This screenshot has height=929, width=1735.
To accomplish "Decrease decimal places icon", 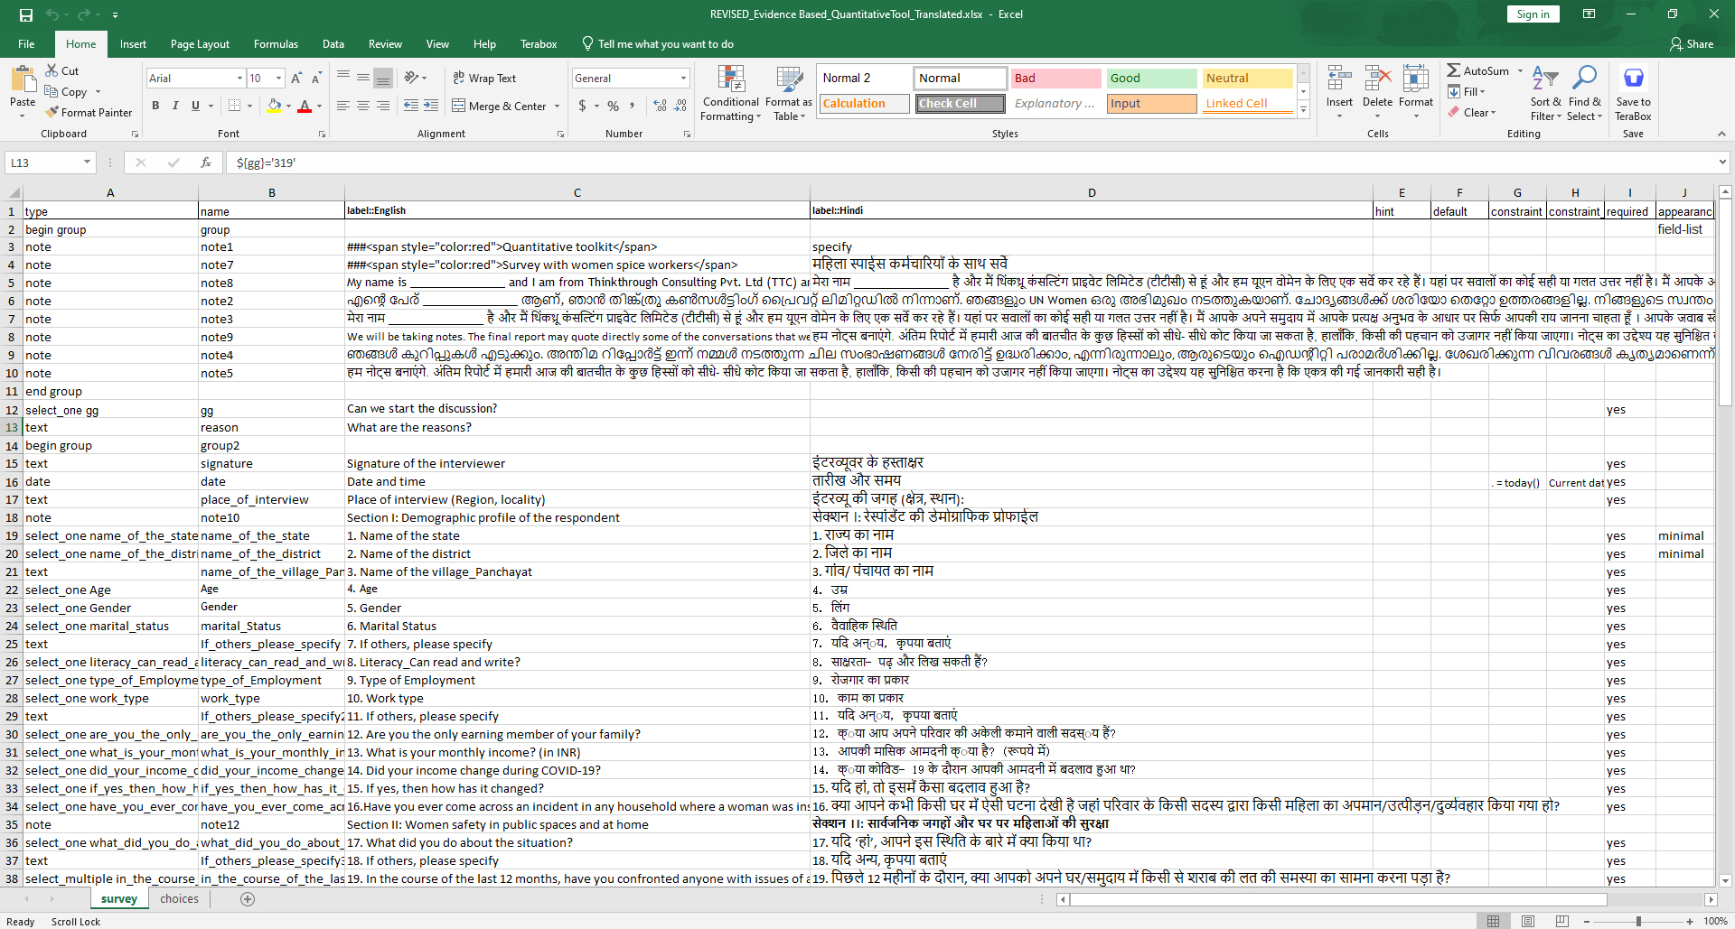I will tap(680, 106).
